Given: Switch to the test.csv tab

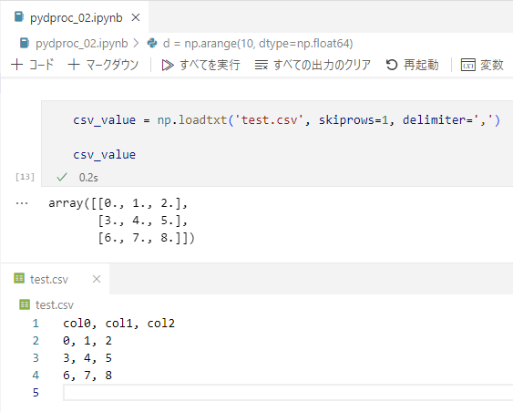Looking at the screenshot, I should pos(48,279).
